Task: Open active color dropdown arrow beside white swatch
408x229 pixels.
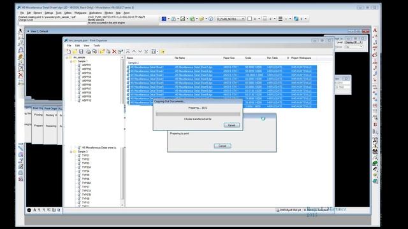Action: point(259,19)
